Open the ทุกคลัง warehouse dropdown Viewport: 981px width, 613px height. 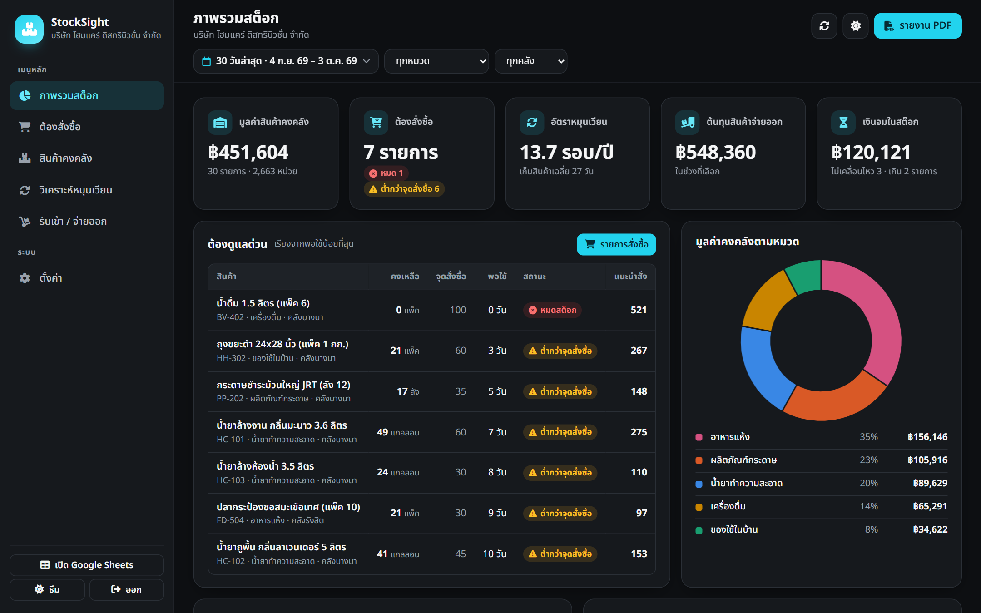(531, 61)
